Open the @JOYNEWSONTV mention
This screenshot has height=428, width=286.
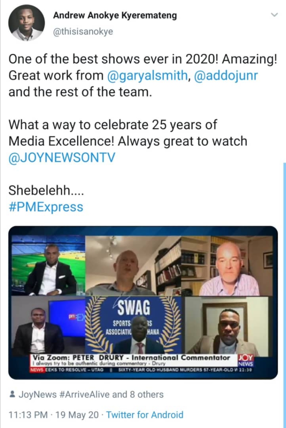62,158
